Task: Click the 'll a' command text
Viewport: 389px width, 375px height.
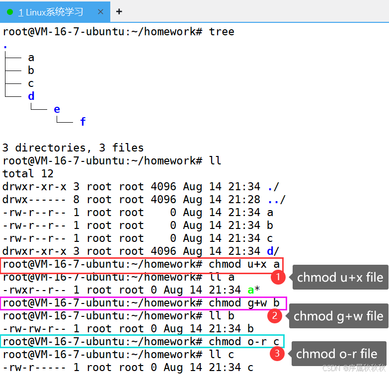Action: 222,277
